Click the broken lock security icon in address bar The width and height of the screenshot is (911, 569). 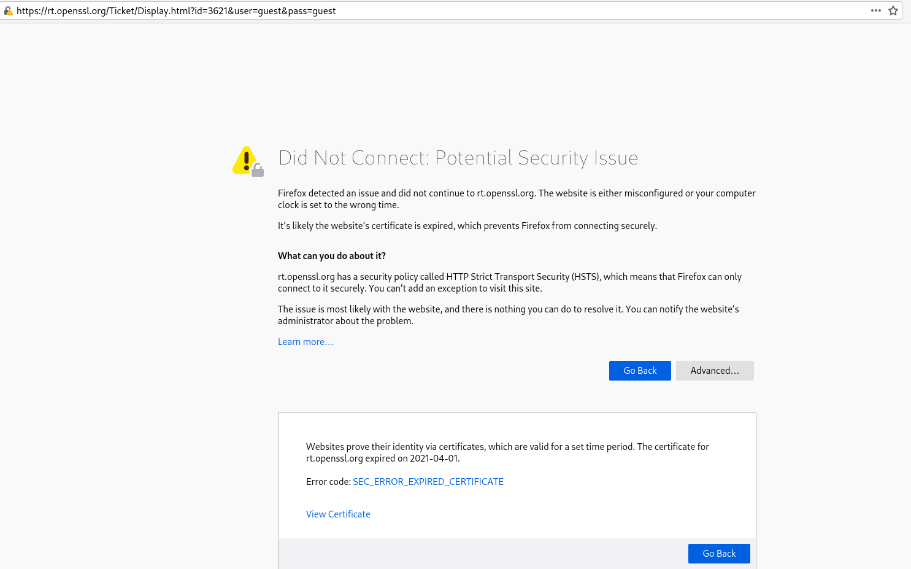pyautogui.click(x=9, y=10)
